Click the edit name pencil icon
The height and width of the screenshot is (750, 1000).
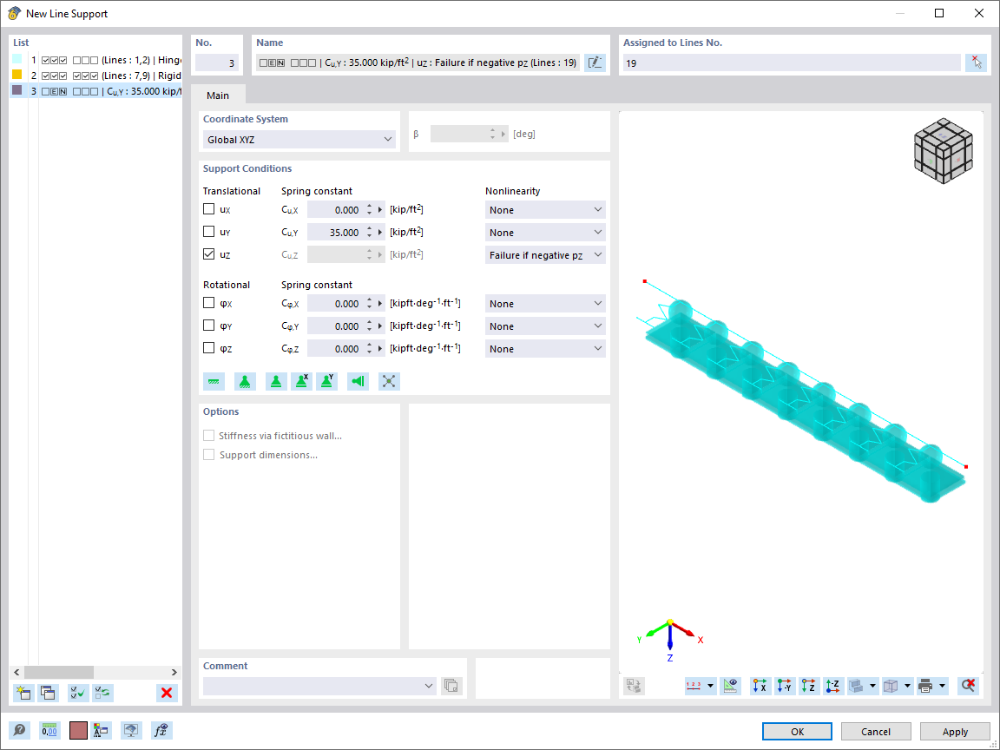coord(595,62)
